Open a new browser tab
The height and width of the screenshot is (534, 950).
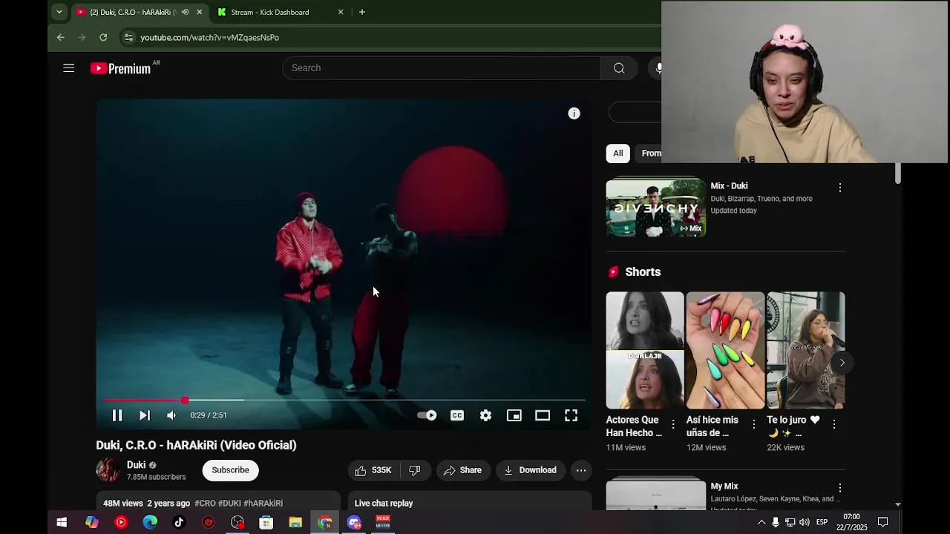(361, 12)
